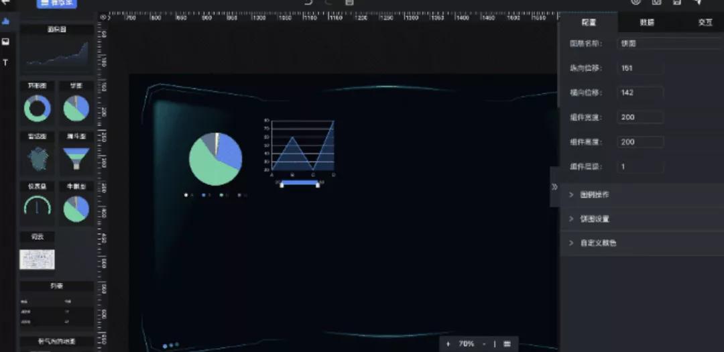Switch to the 数据 tab
Image resolution: width=724 pixels, height=352 pixels.
pos(647,22)
